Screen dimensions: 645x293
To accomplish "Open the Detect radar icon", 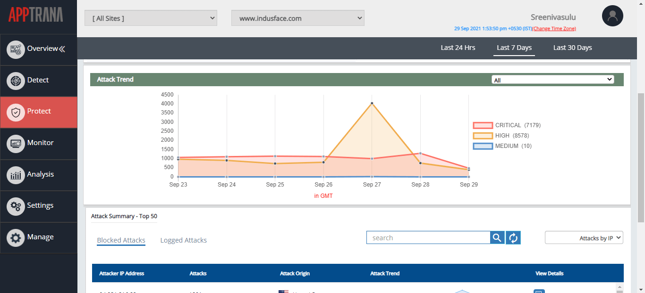I will click(x=16, y=81).
